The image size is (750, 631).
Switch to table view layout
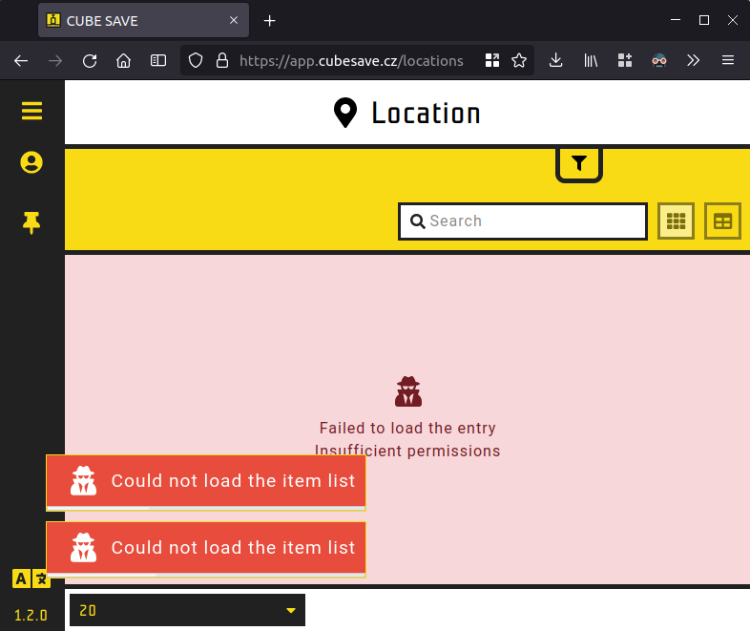click(x=722, y=221)
